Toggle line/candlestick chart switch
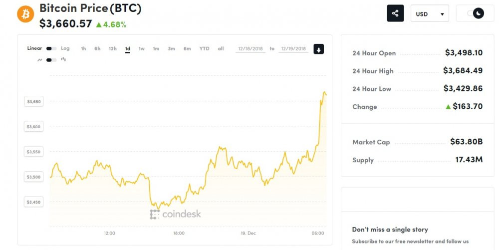This screenshot has width=499, height=250. [51, 60]
